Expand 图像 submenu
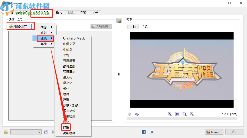 pyautogui.click(x=44, y=27)
